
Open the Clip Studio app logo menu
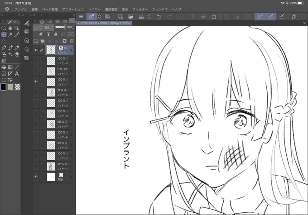[7, 9]
